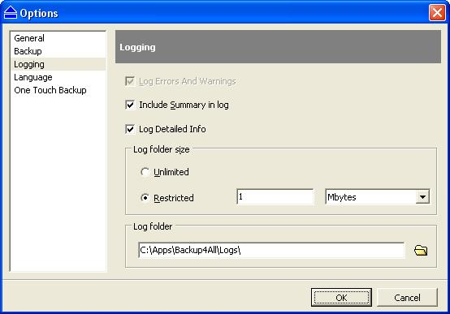Select Logging in the options list
This screenshot has height=314, width=450.
[x=58, y=64]
